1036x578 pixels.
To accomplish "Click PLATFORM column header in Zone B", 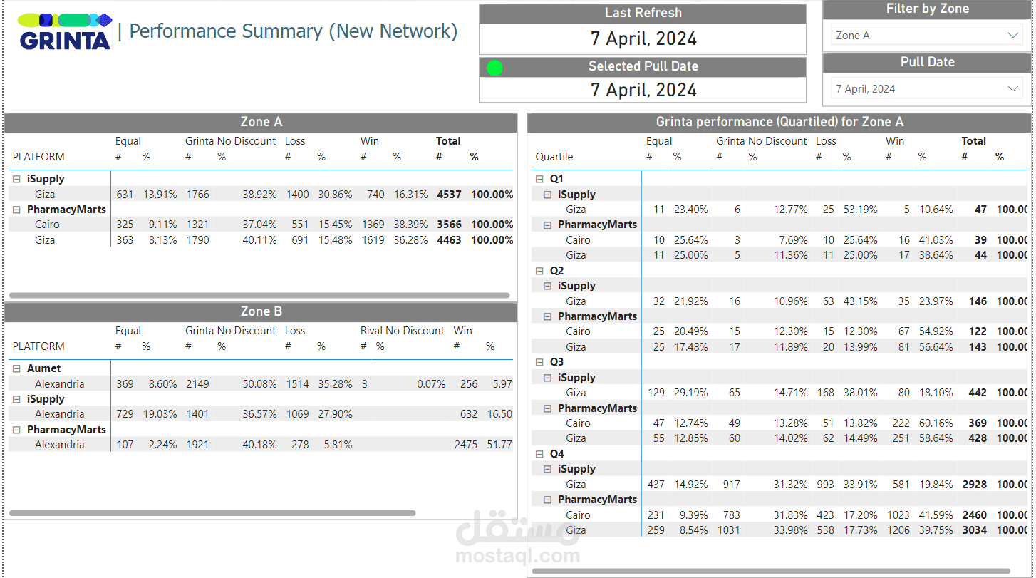I will (38, 346).
